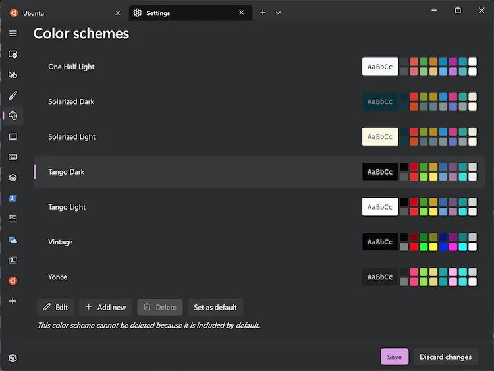
Task: Expand the new tab dropdown chevron
Action: (278, 13)
